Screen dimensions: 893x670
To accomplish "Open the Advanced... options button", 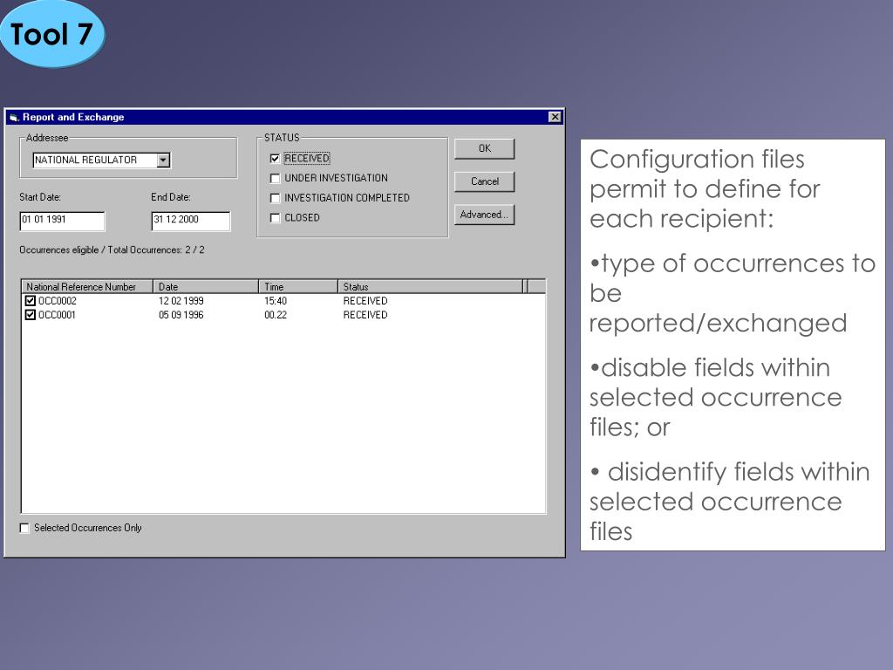I will click(485, 215).
